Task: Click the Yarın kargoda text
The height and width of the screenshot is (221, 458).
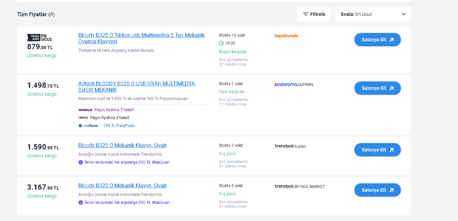Action: (231, 92)
